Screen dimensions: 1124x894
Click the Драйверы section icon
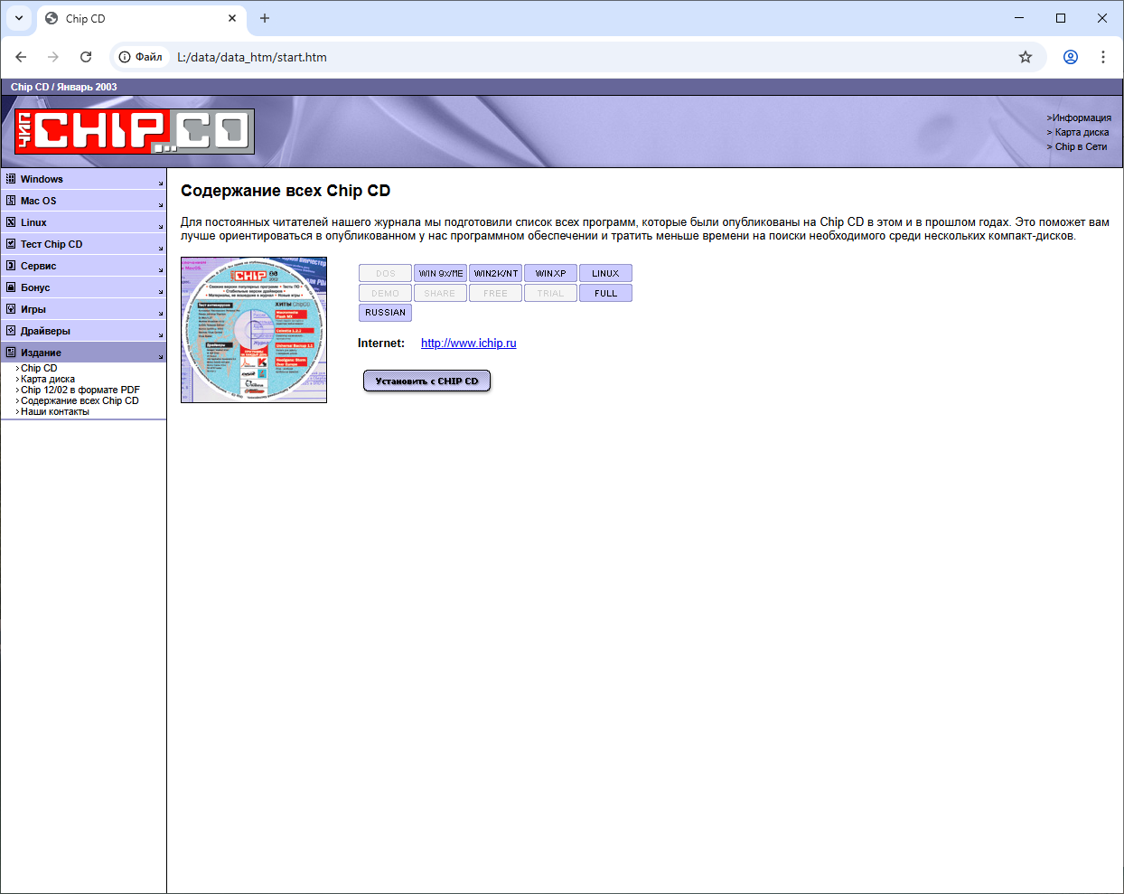tap(11, 331)
